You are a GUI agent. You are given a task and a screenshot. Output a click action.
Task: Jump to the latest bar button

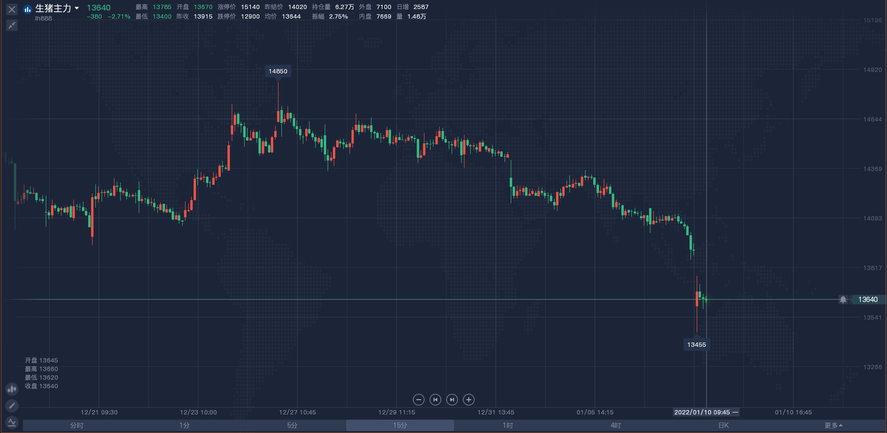(x=452, y=400)
